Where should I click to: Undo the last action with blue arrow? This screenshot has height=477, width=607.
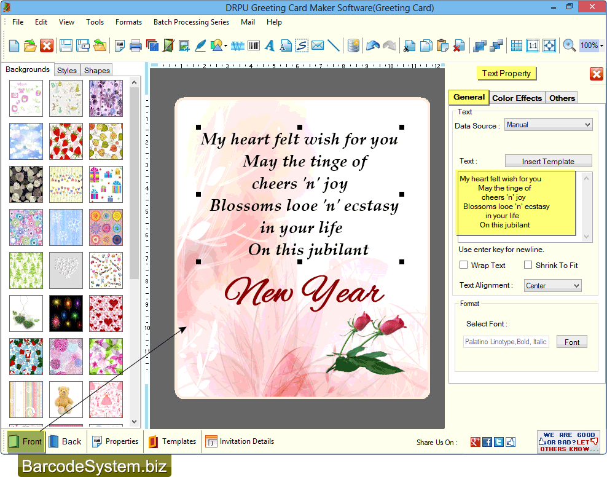point(372,45)
